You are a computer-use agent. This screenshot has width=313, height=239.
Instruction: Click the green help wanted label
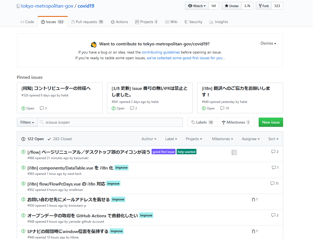[186, 152]
